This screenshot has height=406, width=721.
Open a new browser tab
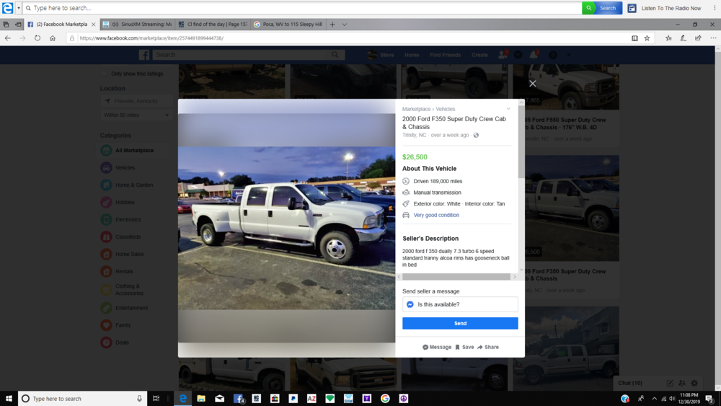coord(332,25)
